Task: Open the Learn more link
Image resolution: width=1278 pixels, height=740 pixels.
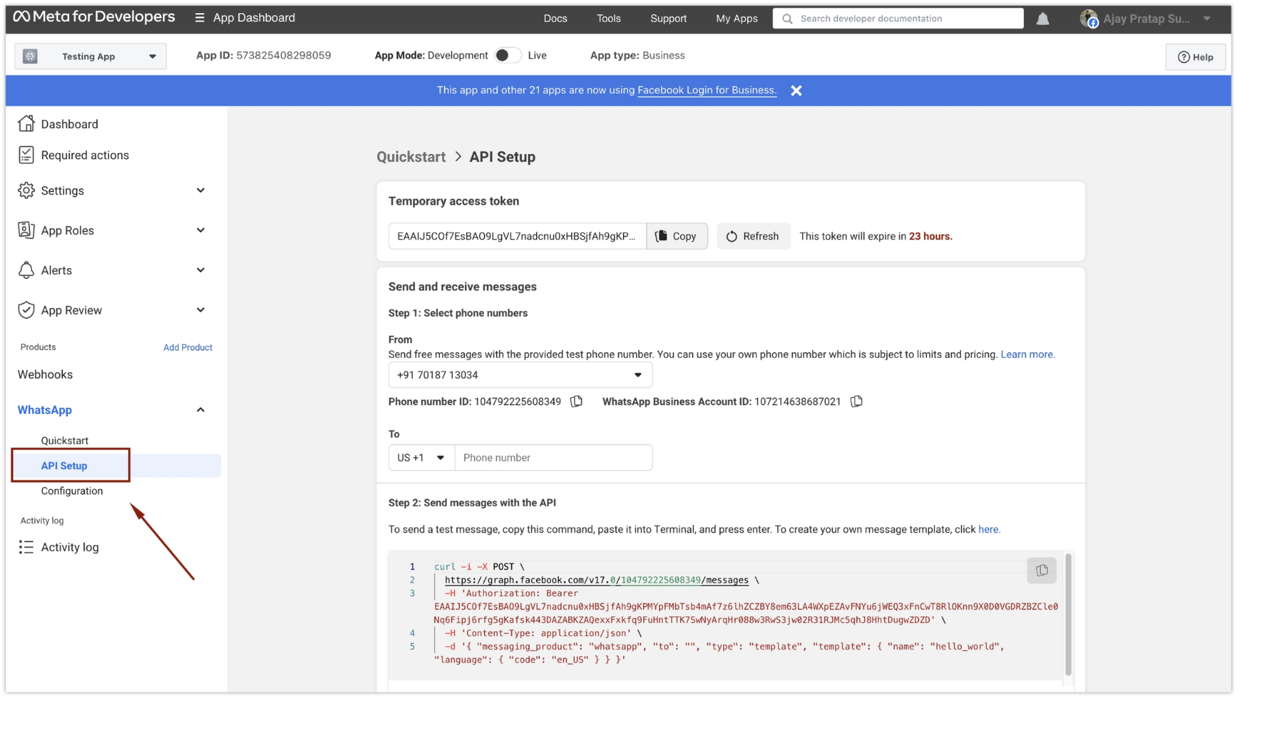Action: coord(1027,354)
